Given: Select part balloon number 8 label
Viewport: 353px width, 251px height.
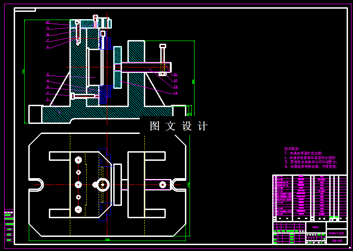Looking at the screenshot, I should tap(48, 35).
